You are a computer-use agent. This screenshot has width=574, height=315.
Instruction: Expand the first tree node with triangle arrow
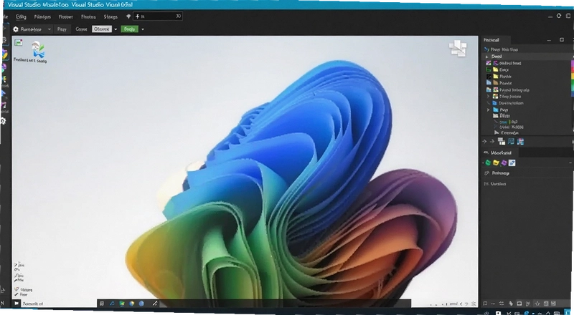(487, 57)
